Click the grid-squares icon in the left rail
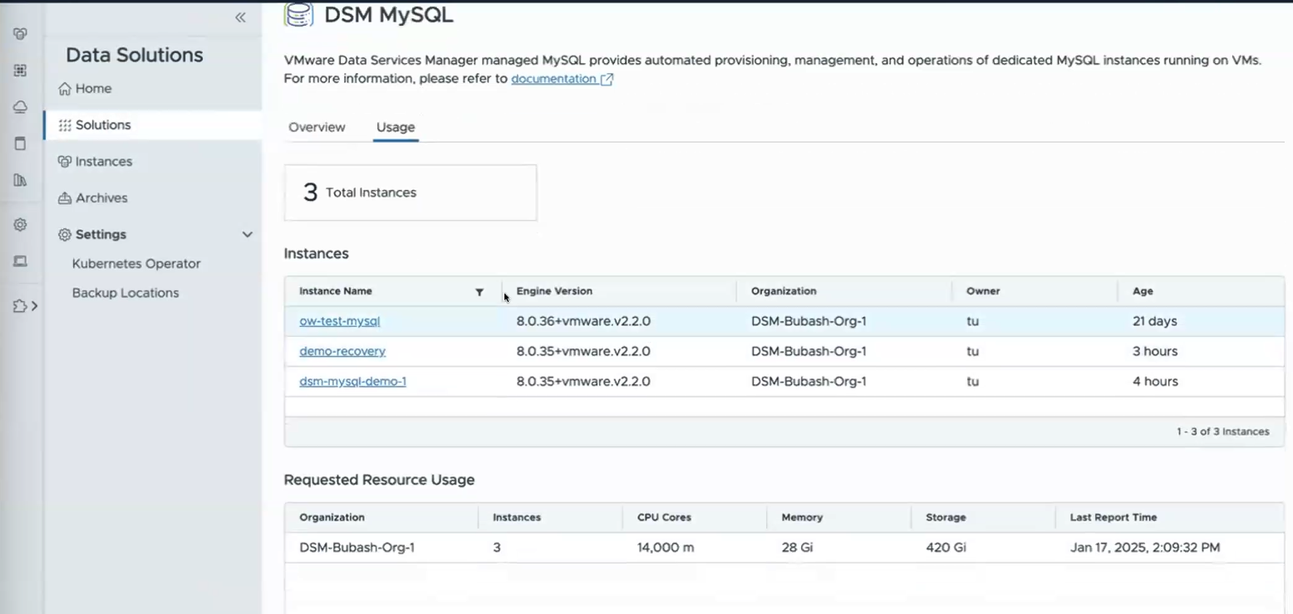 [x=20, y=71]
